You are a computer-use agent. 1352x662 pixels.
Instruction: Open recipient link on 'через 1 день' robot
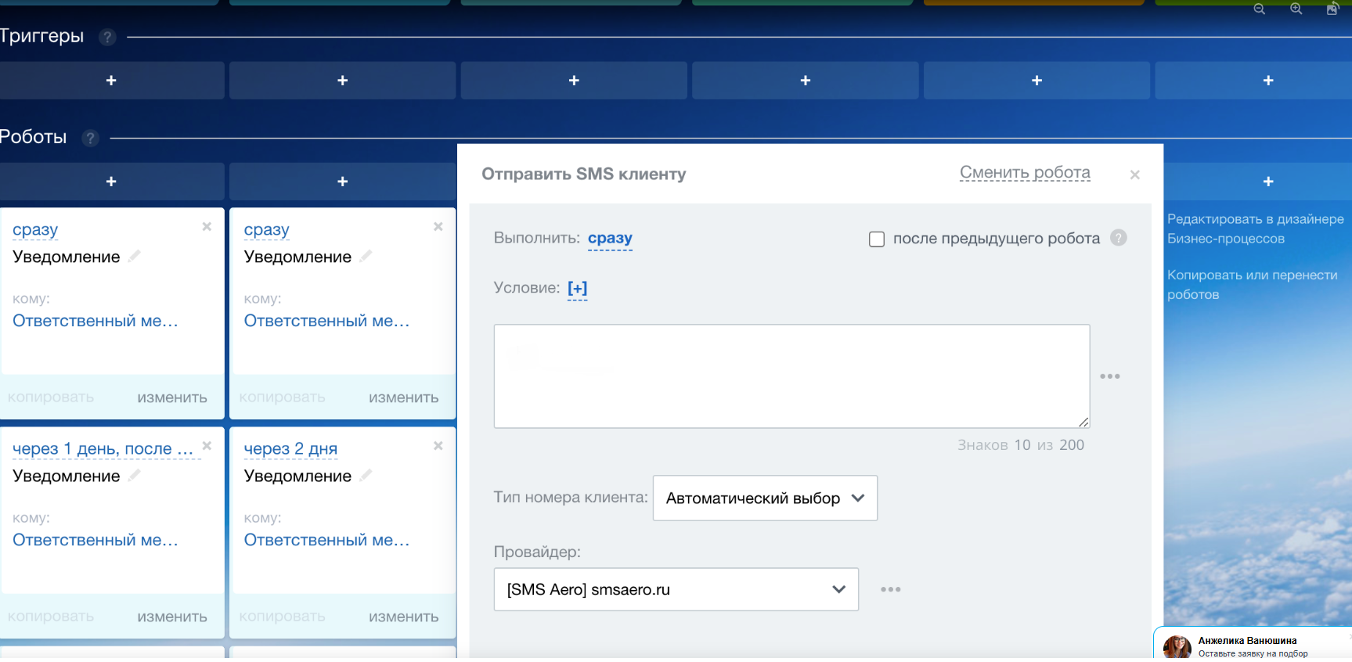pos(96,540)
